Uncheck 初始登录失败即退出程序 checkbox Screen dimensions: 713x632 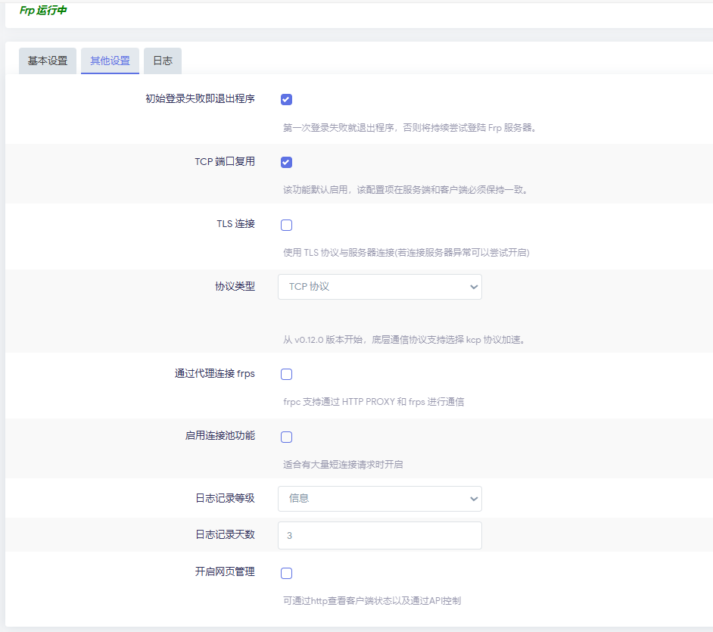click(286, 99)
